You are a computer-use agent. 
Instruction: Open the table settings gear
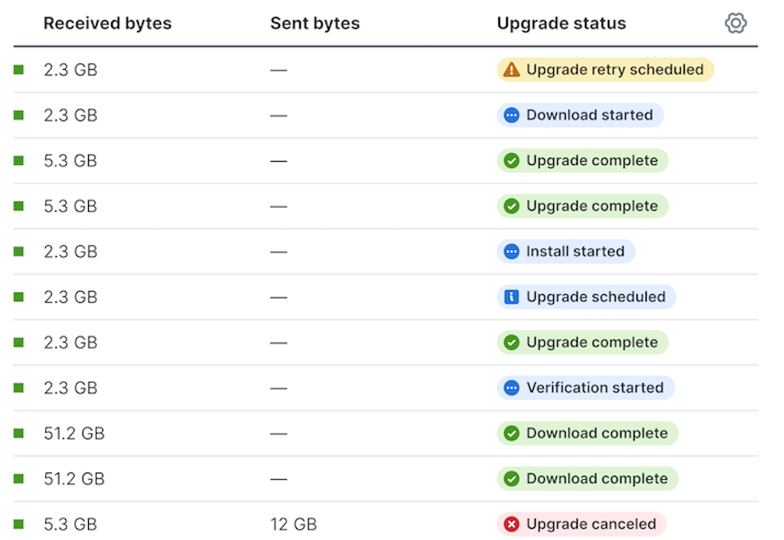[x=736, y=23]
